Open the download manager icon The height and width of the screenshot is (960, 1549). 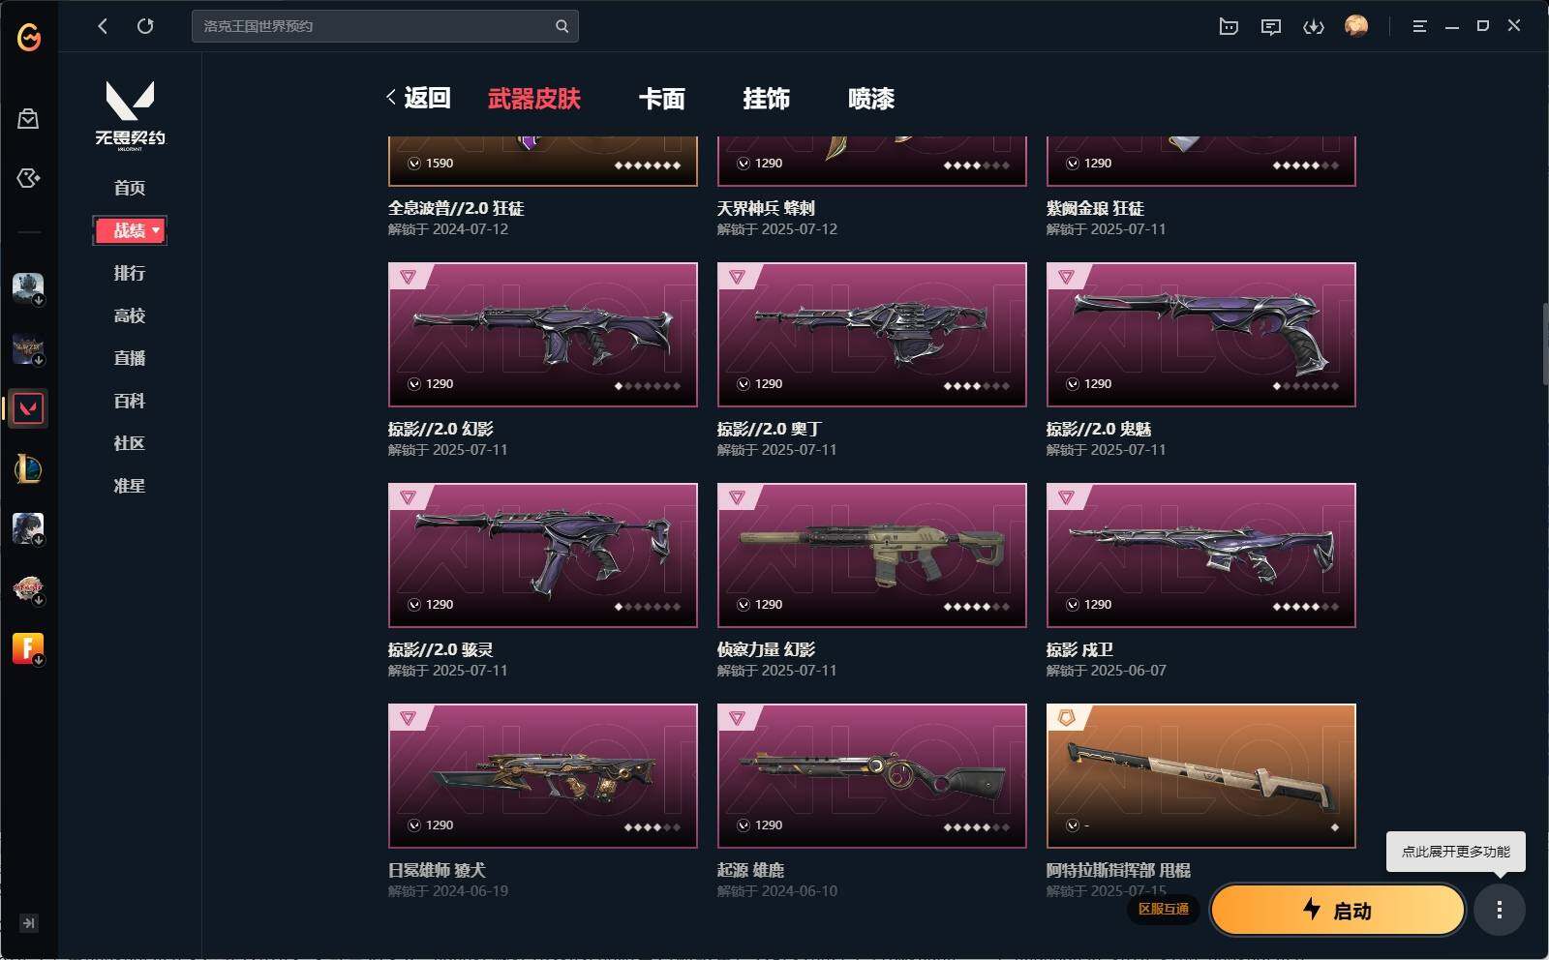[1314, 26]
